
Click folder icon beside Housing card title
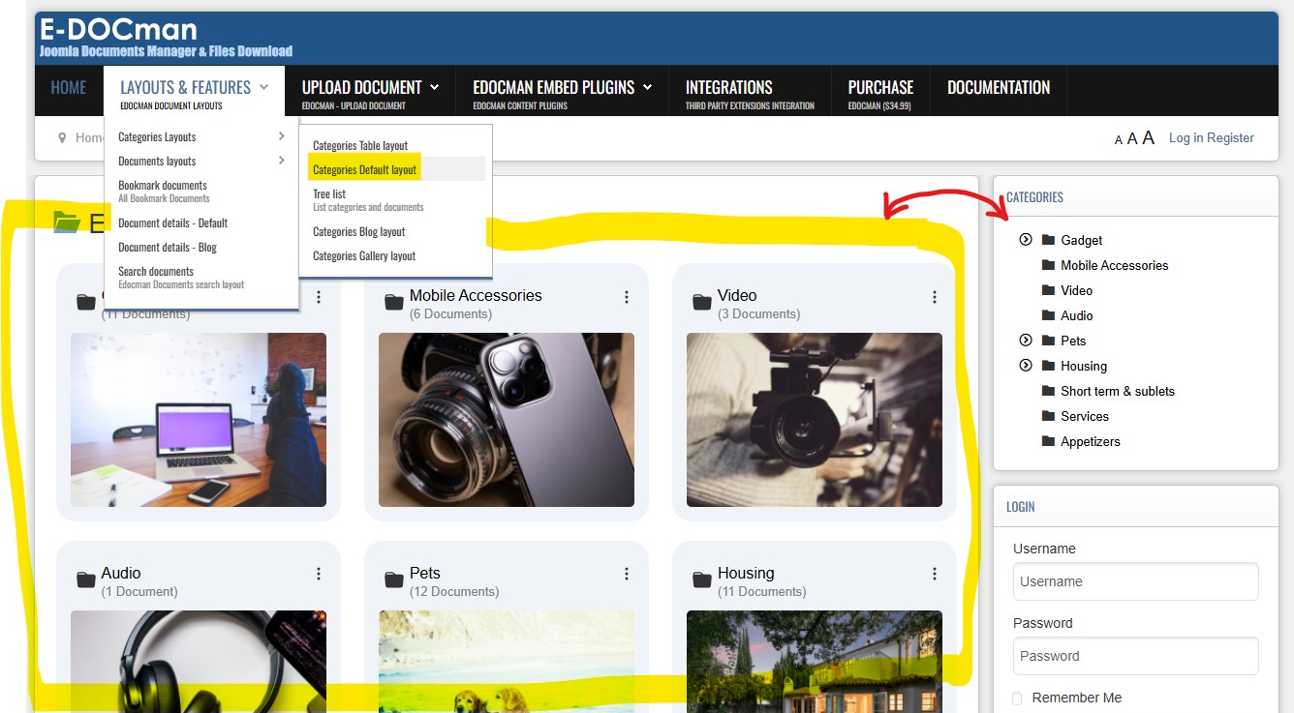point(702,580)
